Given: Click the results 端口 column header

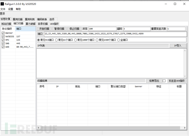Looking at the screenshot, I should 98,86.
